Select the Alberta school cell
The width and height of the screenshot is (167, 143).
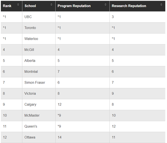pyautogui.click(x=30, y=61)
